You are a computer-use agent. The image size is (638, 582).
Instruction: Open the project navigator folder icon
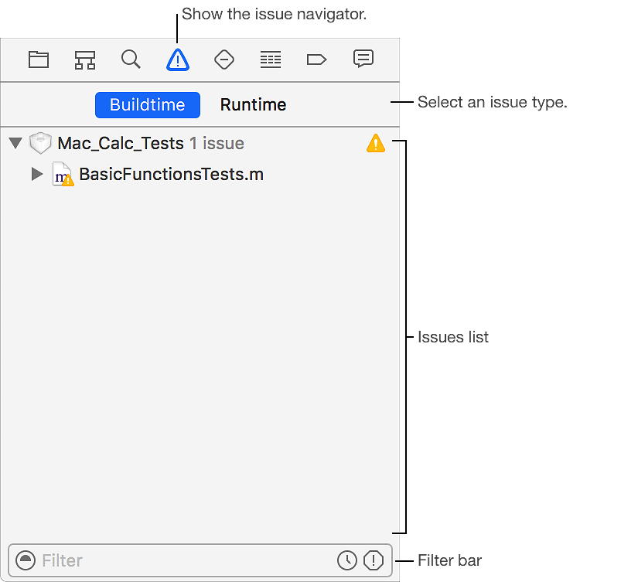point(39,60)
